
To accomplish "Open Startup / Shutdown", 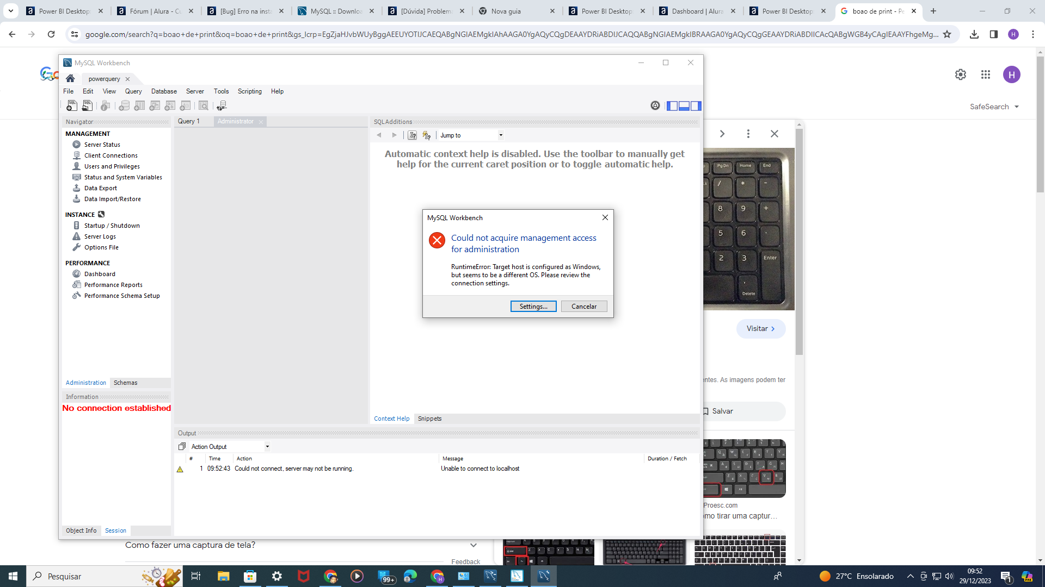I will click(112, 226).
